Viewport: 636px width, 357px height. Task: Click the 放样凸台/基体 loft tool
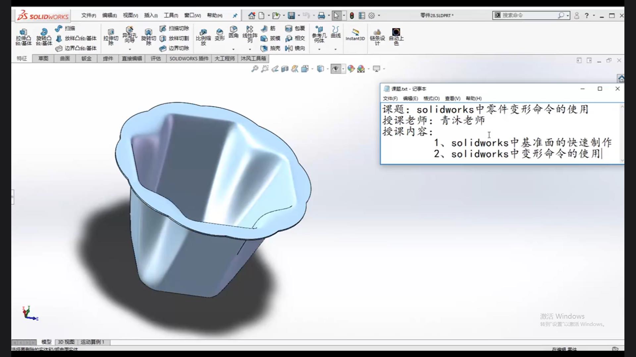tap(76, 38)
